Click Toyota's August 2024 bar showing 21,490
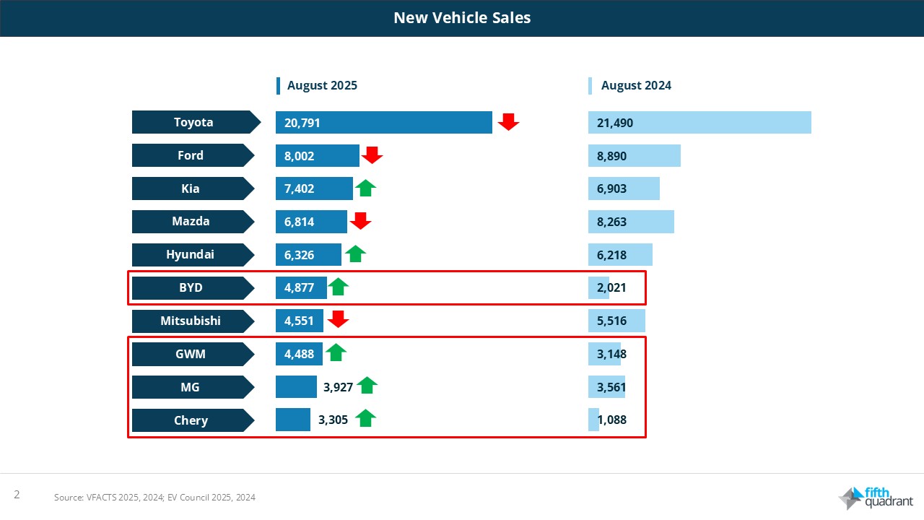The height and width of the screenshot is (520, 924). coord(699,123)
